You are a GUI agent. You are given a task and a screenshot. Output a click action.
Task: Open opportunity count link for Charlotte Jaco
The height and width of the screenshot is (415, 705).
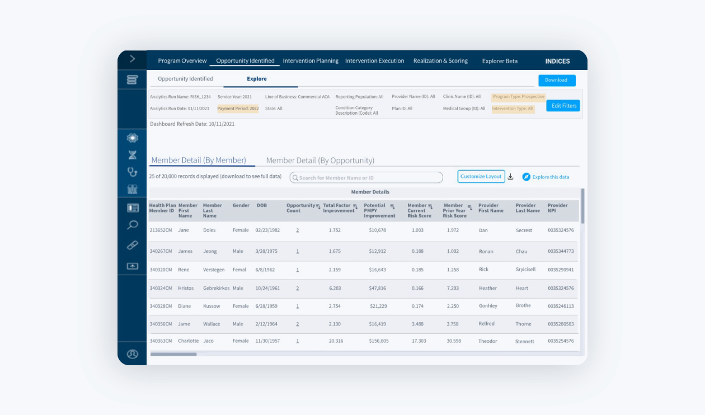pyautogui.click(x=298, y=341)
